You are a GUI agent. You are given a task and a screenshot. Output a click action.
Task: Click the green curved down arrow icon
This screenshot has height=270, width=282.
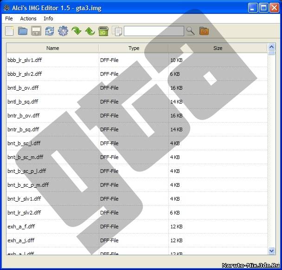point(77,31)
